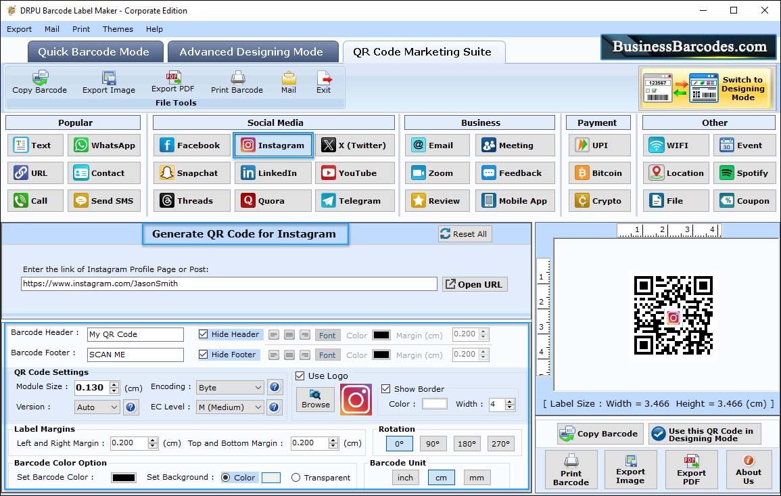Viewport: 781px width, 496px height.
Task: Click the Open URL button
Action: click(475, 284)
